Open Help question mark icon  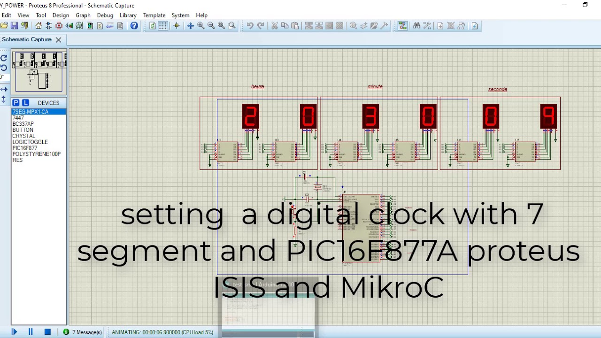pyautogui.click(x=134, y=26)
